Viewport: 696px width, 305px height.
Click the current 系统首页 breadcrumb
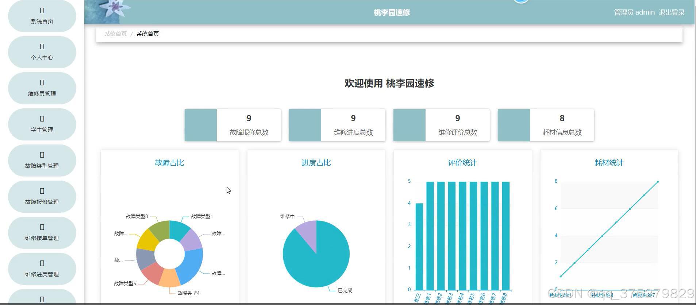click(x=147, y=34)
